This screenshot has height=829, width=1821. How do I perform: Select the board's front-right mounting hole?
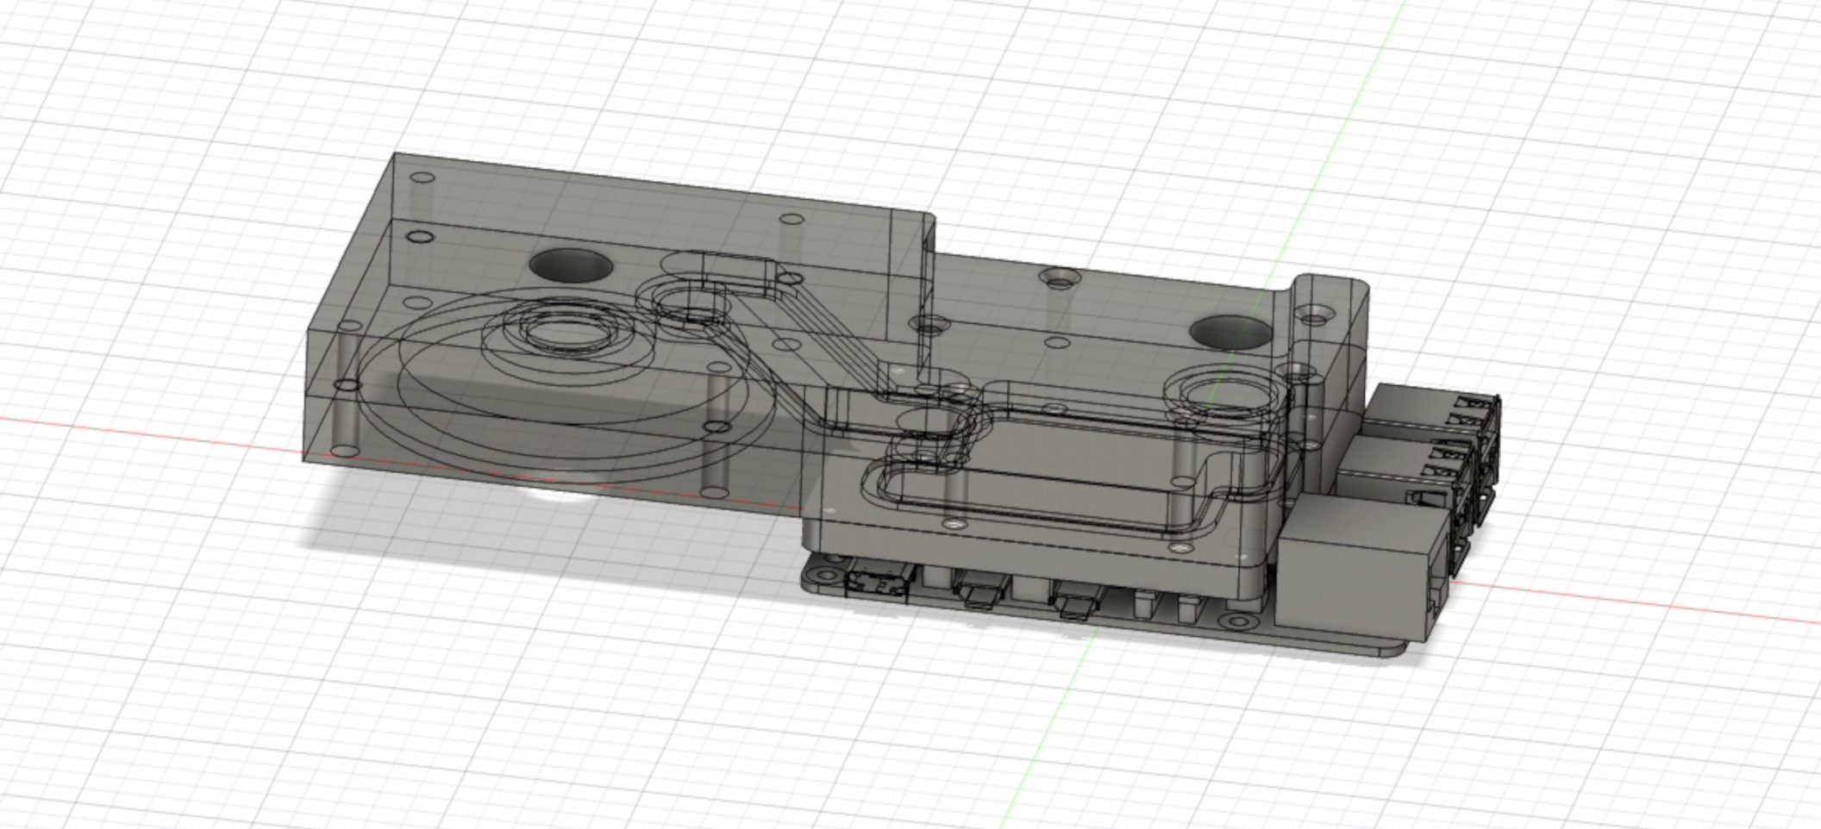1237,620
